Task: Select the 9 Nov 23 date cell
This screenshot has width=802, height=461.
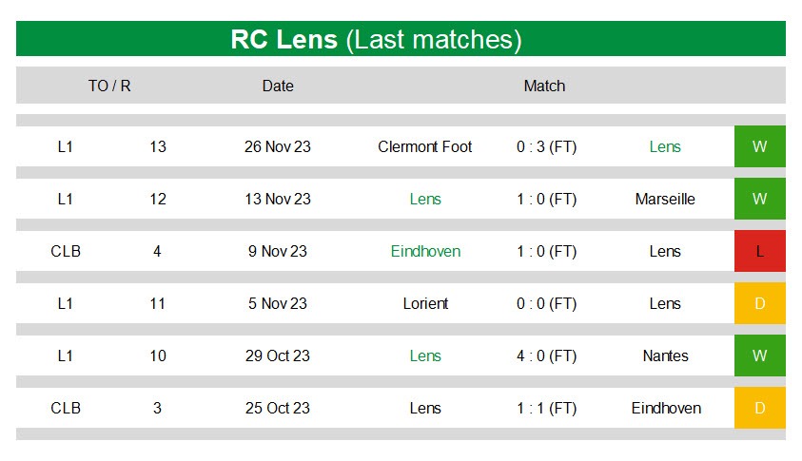Action: pos(278,251)
